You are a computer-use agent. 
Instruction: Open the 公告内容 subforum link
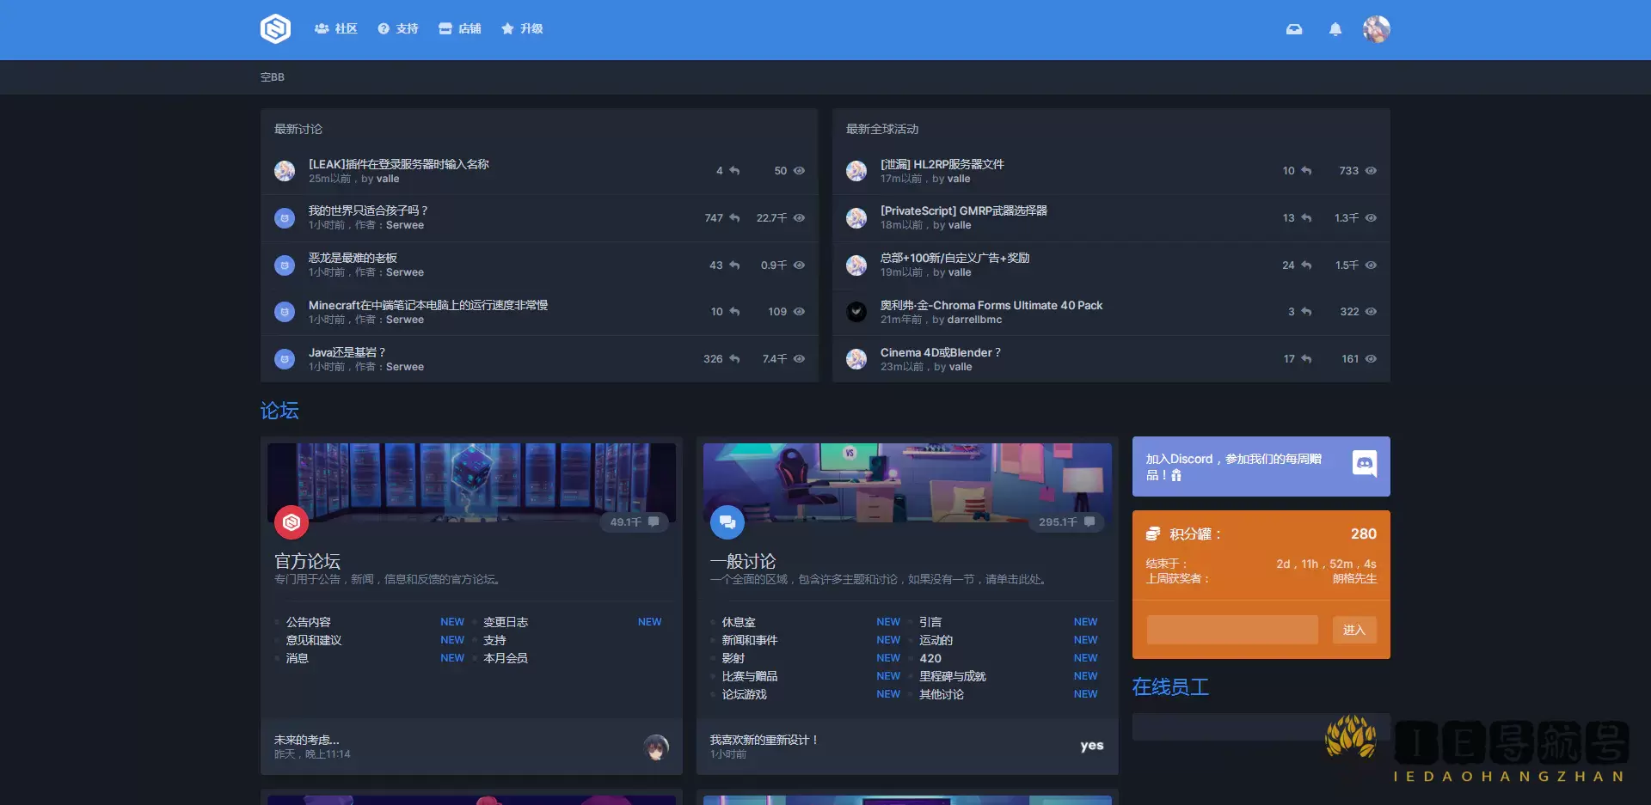tap(309, 622)
